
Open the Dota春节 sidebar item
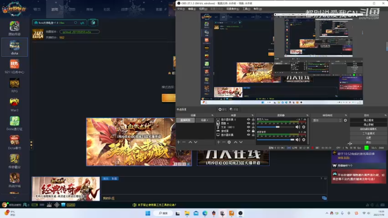(x=15, y=142)
